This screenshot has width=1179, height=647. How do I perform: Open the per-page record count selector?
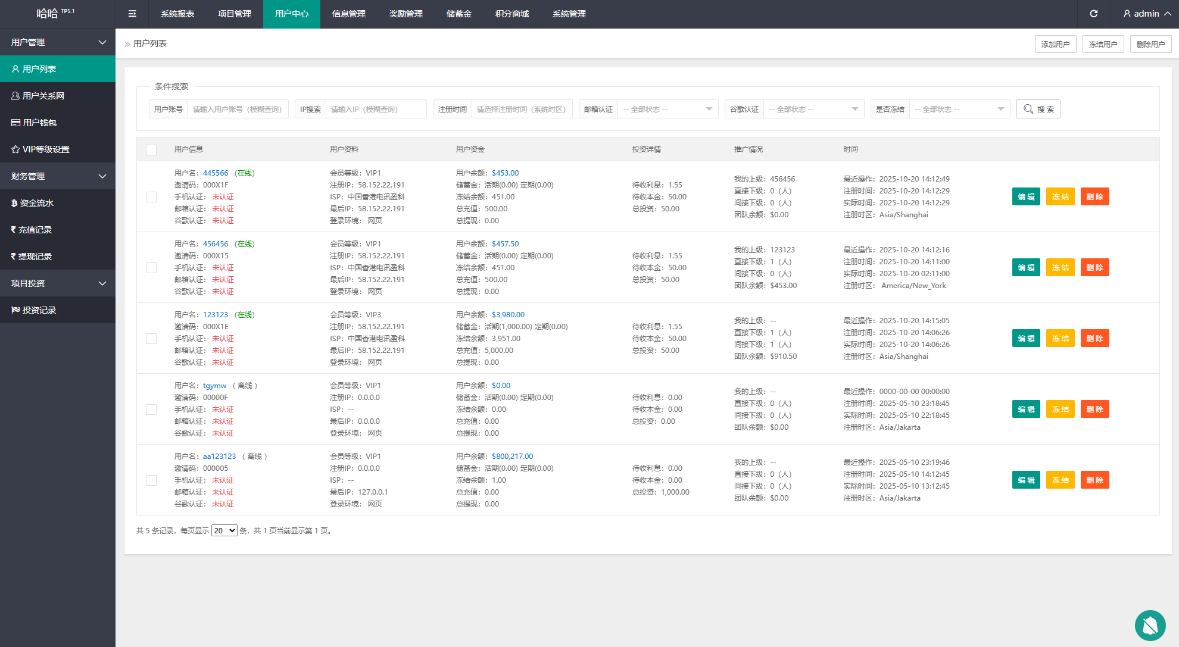(224, 531)
